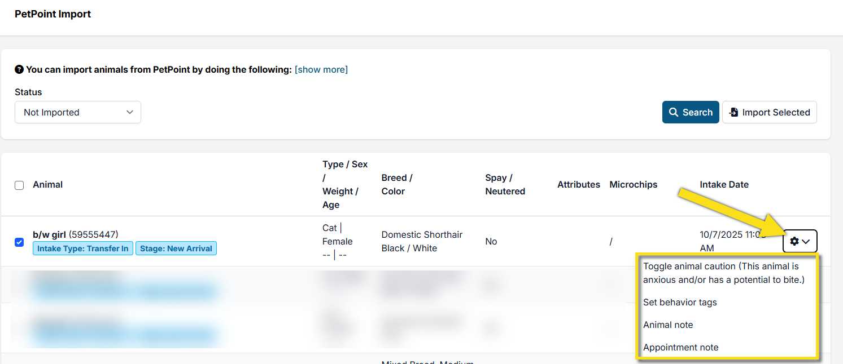Click the Spay / Neutered column header
843x364 pixels.
pos(505,184)
